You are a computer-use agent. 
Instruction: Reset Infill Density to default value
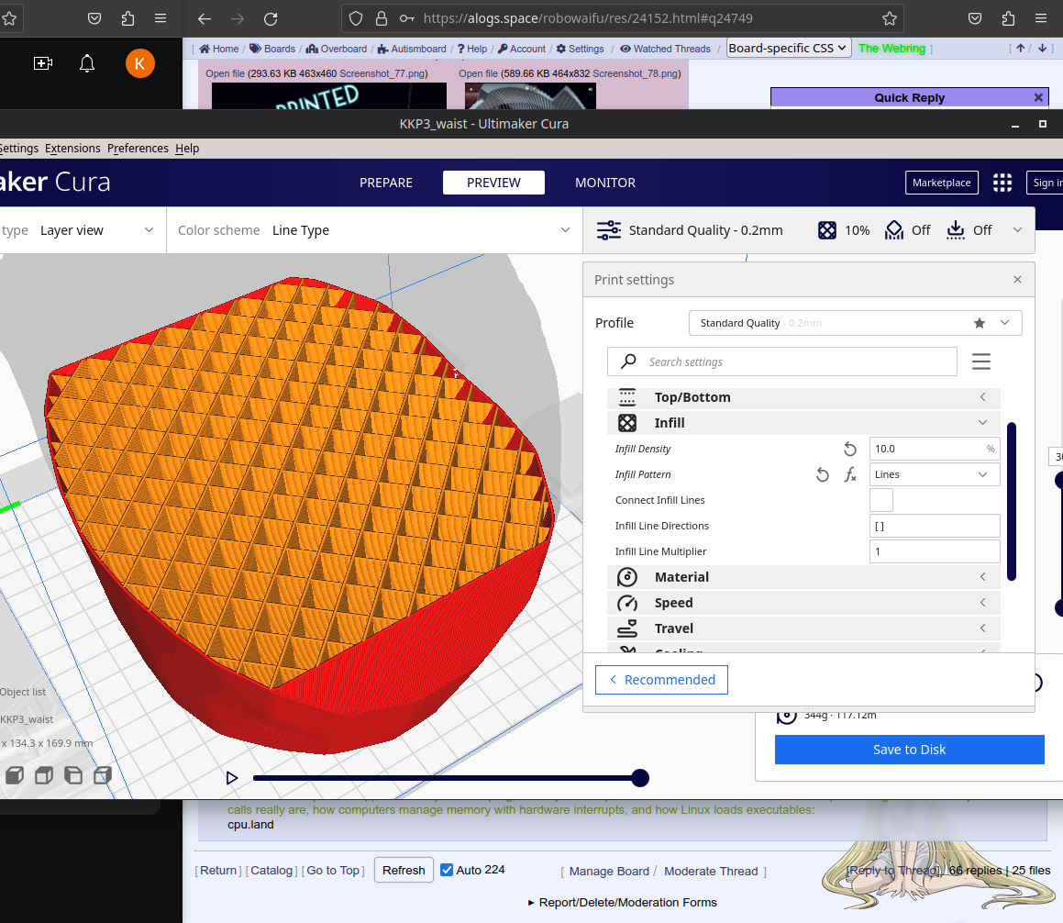tap(849, 449)
